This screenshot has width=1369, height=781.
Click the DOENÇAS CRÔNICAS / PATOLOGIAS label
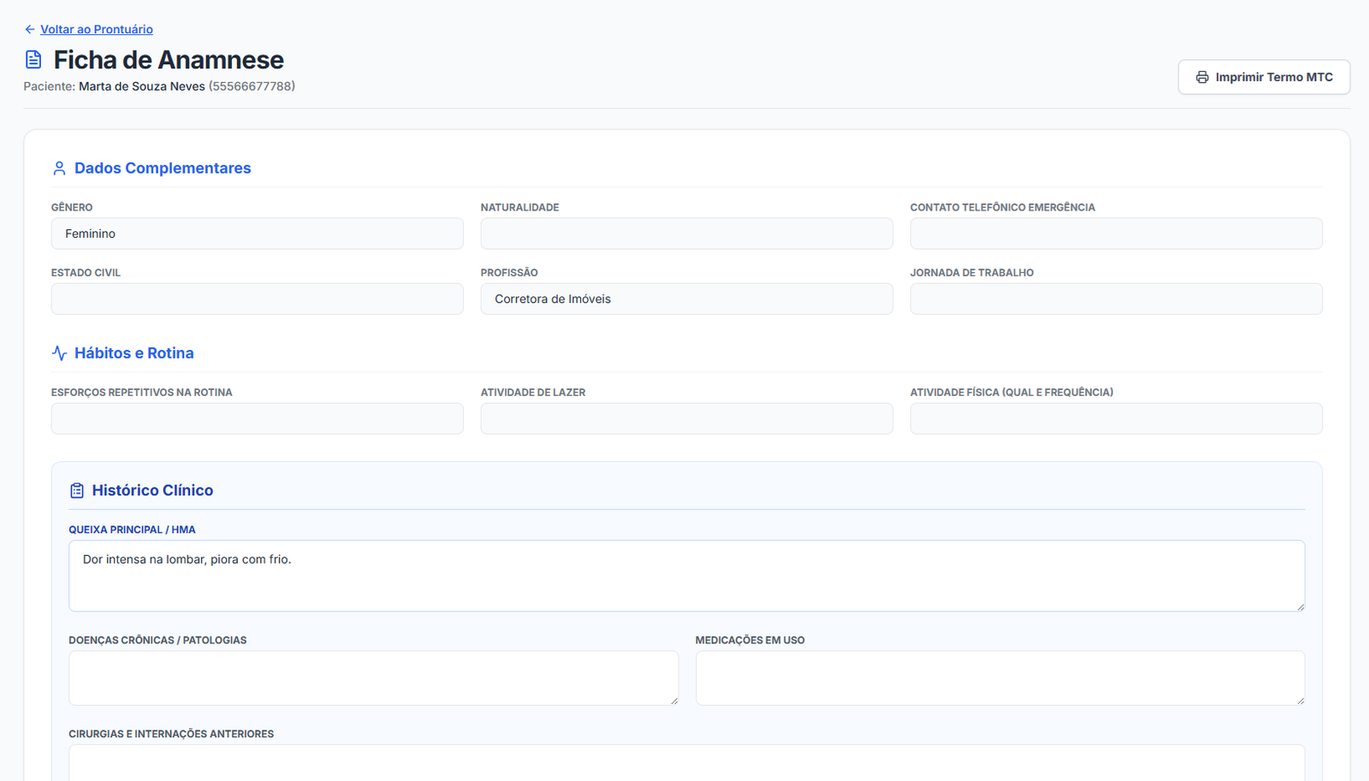157,641
